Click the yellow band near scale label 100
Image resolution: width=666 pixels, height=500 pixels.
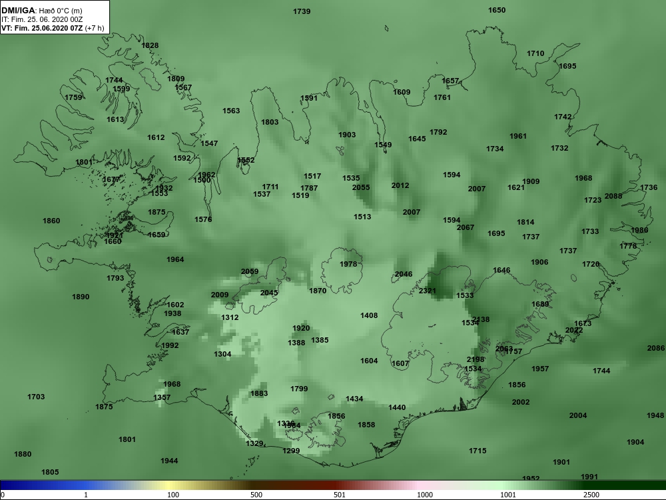click(170, 485)
